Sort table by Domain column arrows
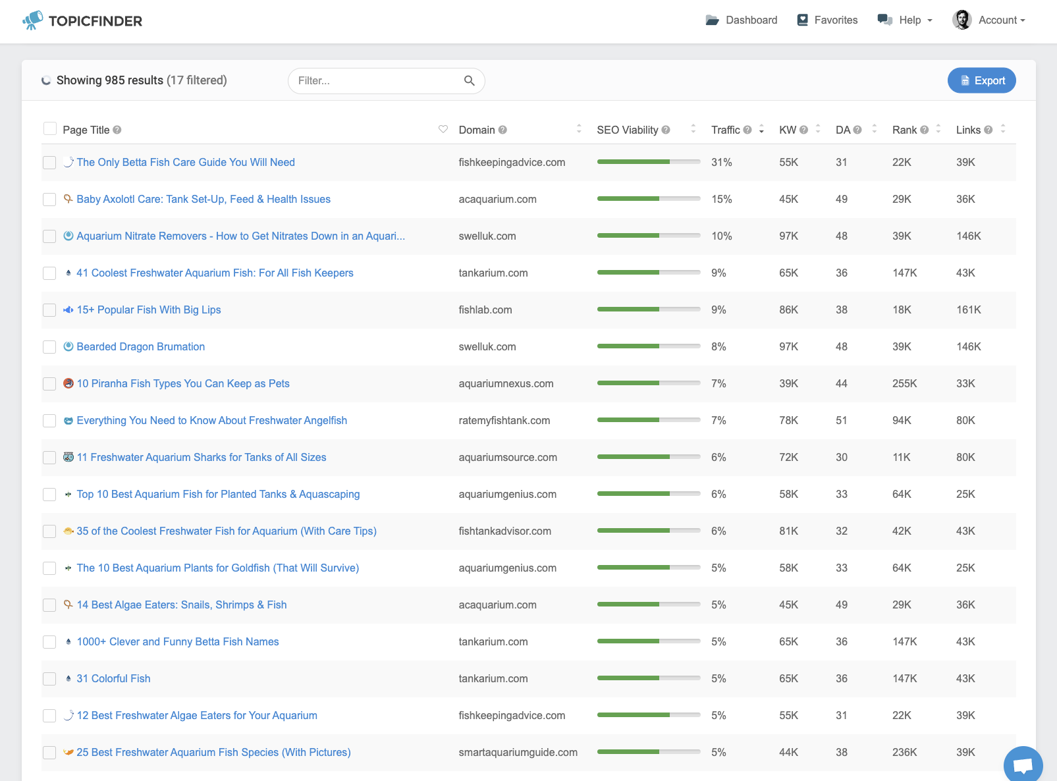Screen dimensions: 1057x781 tap(579, 129)
